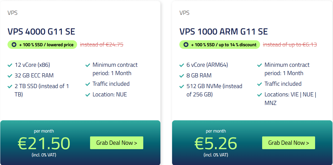This screenshot has height=165, width=333.
Task: Grab the VPS 1000 ARM G11 SE deal
Action: (x=289, y=143)
